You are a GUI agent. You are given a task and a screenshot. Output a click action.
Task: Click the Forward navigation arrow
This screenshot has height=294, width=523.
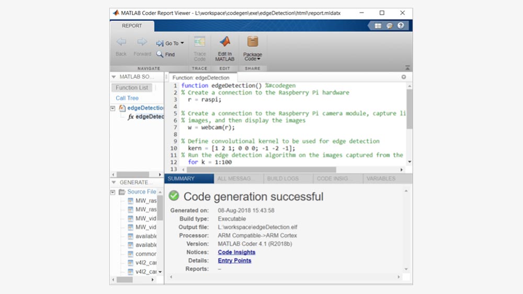point(142,42)
